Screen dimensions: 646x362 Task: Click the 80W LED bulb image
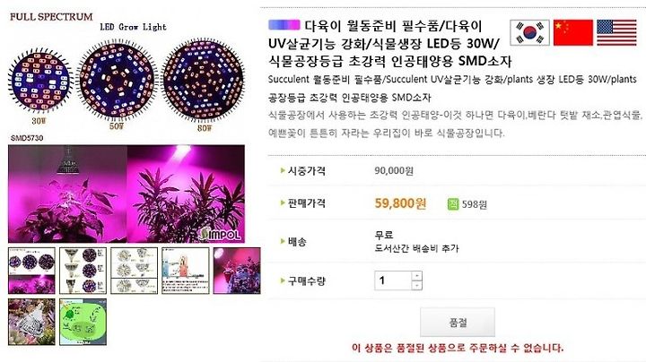tap(203, 81)
